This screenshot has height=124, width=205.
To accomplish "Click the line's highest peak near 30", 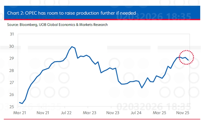I will tap(72, 47).
